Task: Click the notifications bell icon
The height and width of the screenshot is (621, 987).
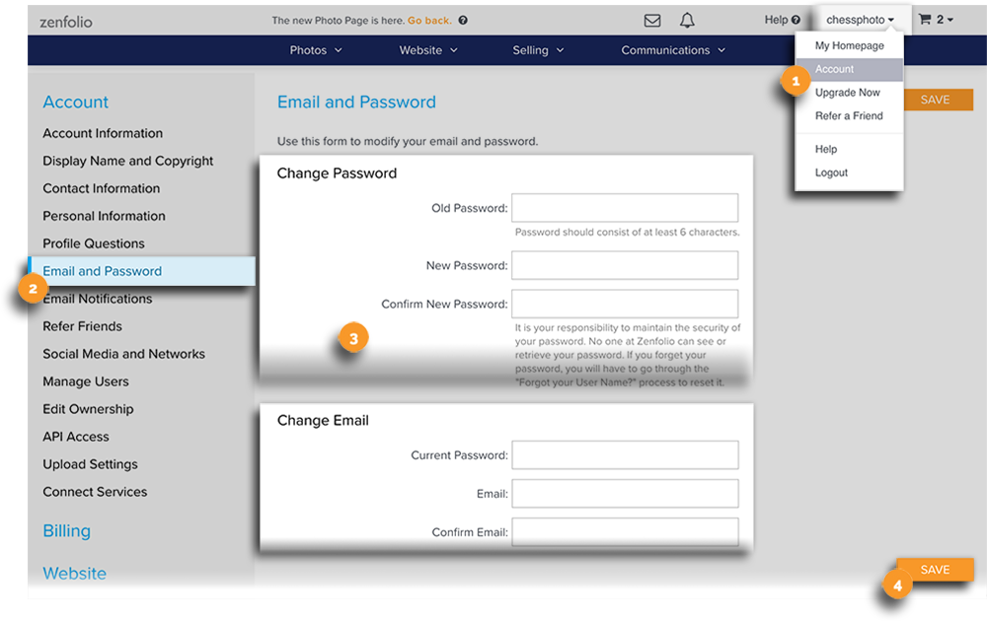Action: click(687, 21)
